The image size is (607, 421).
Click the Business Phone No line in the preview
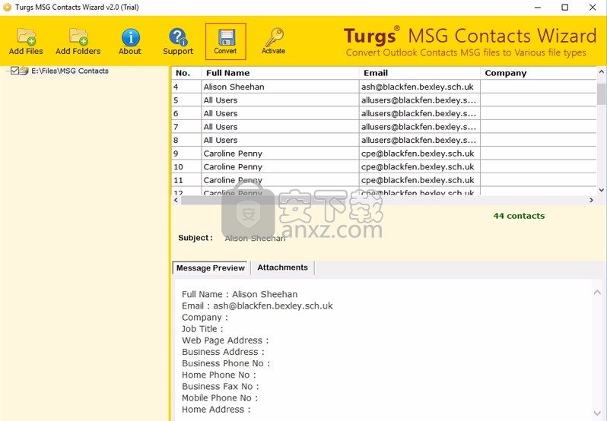pyautogui.click(x=226, y=363)
